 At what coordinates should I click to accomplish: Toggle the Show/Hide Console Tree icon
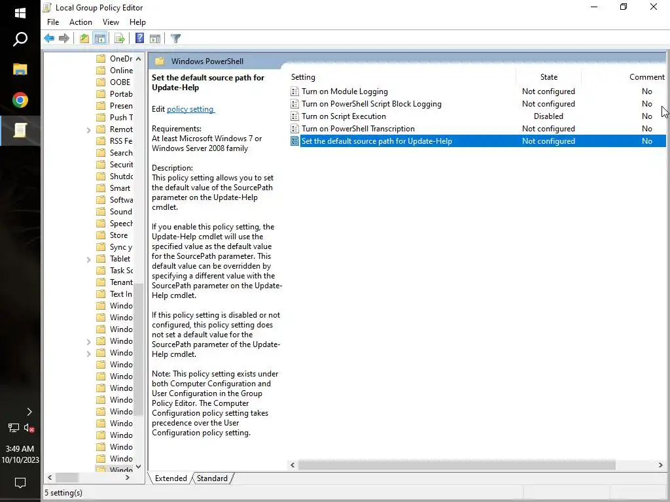tap(100, 39)
